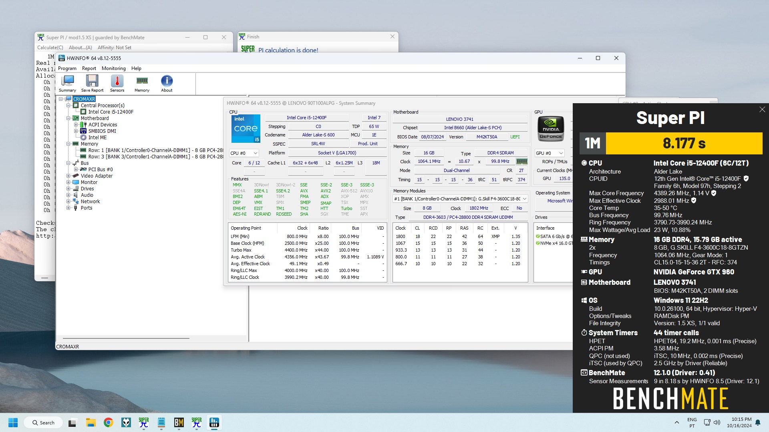
Task: Expand the ACPI Devices node
Action: [x=76, y=125]
